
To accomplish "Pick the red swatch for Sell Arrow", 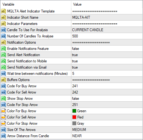I will pyautogui.click(x=74, y=117).
